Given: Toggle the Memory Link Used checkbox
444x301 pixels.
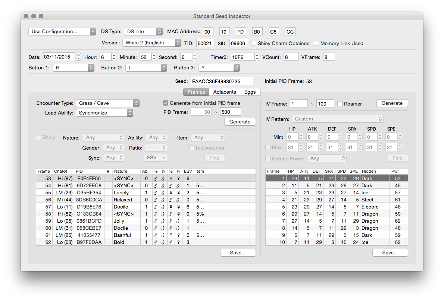Looking at the screenshot, I should 316,43.
